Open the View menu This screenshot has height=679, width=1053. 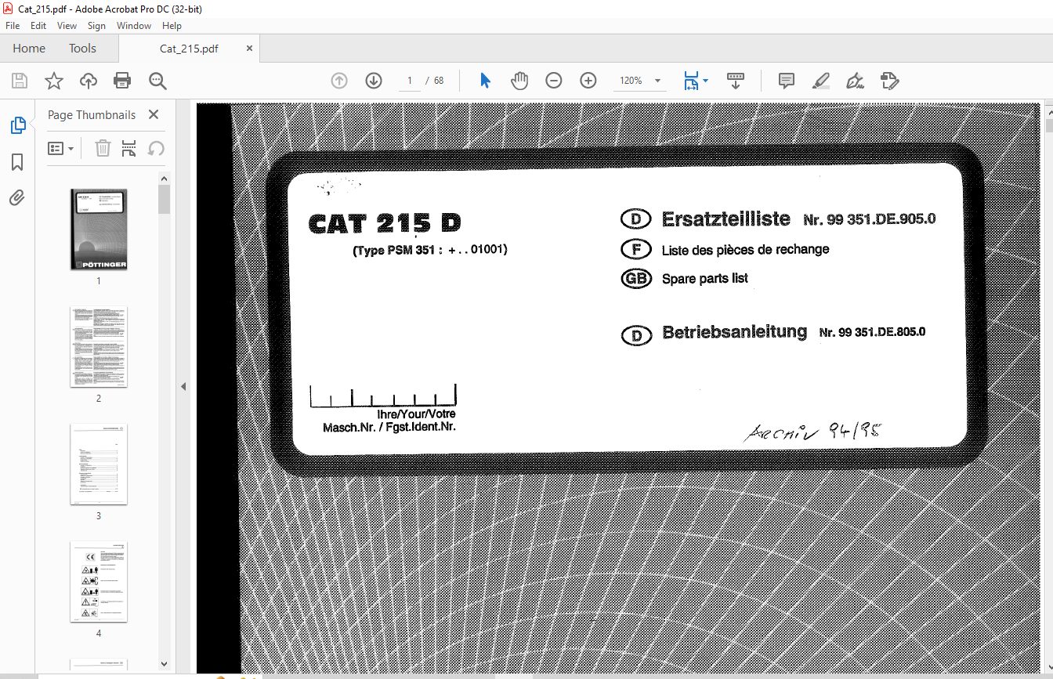click(x=67, y=26)
